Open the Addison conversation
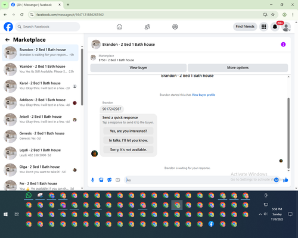Image resolution: width=298 pixels, height=238 pixels. click(x=40, y=103)
